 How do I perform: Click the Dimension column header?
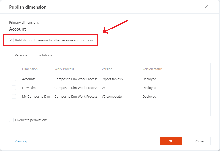tap(30, 69)
